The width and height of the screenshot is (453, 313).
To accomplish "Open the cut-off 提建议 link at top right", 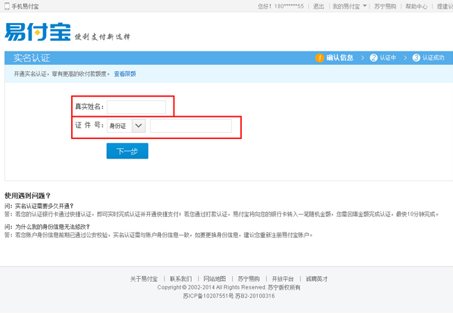I will tap(445, 6).
